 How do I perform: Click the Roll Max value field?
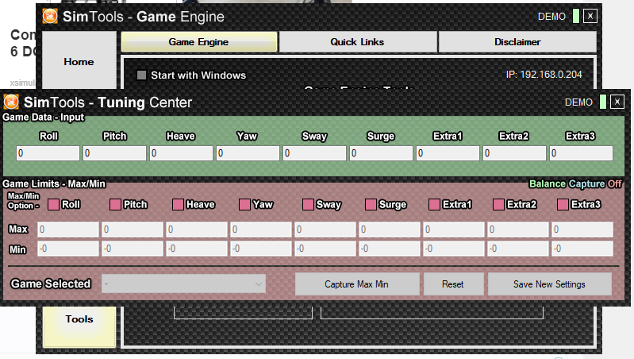pyautogui.click(x=68, y=230)
